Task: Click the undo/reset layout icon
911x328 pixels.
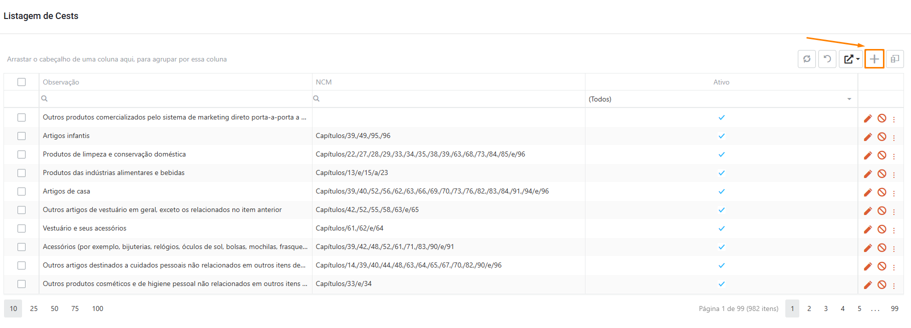Action: [827, 59]
